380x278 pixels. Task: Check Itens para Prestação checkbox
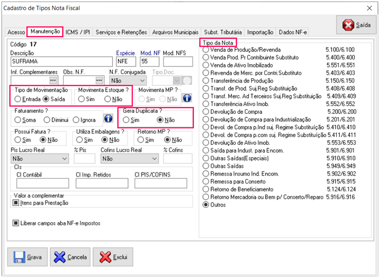pyautogui.click(x=16, y=203)
